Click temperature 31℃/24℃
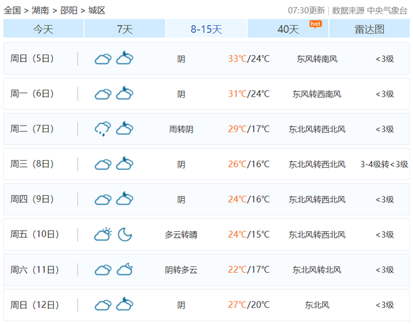The image size is (413, 324). (x=249, y=94)
